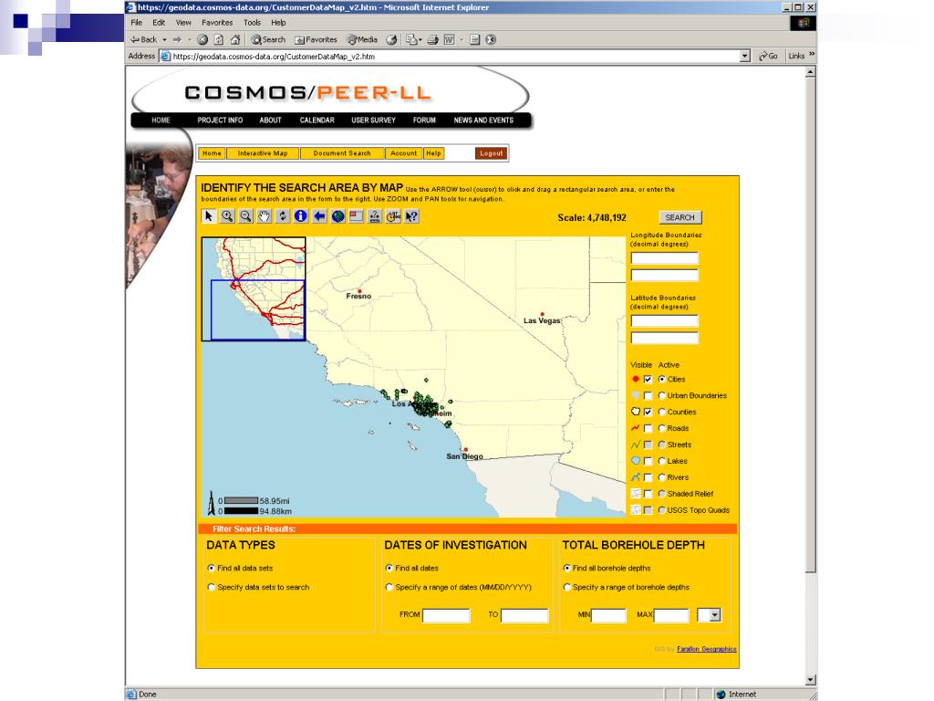This screenshot has height=701, width=934.
Task: Follow the Farallon Geographics link
Action: 707,649
